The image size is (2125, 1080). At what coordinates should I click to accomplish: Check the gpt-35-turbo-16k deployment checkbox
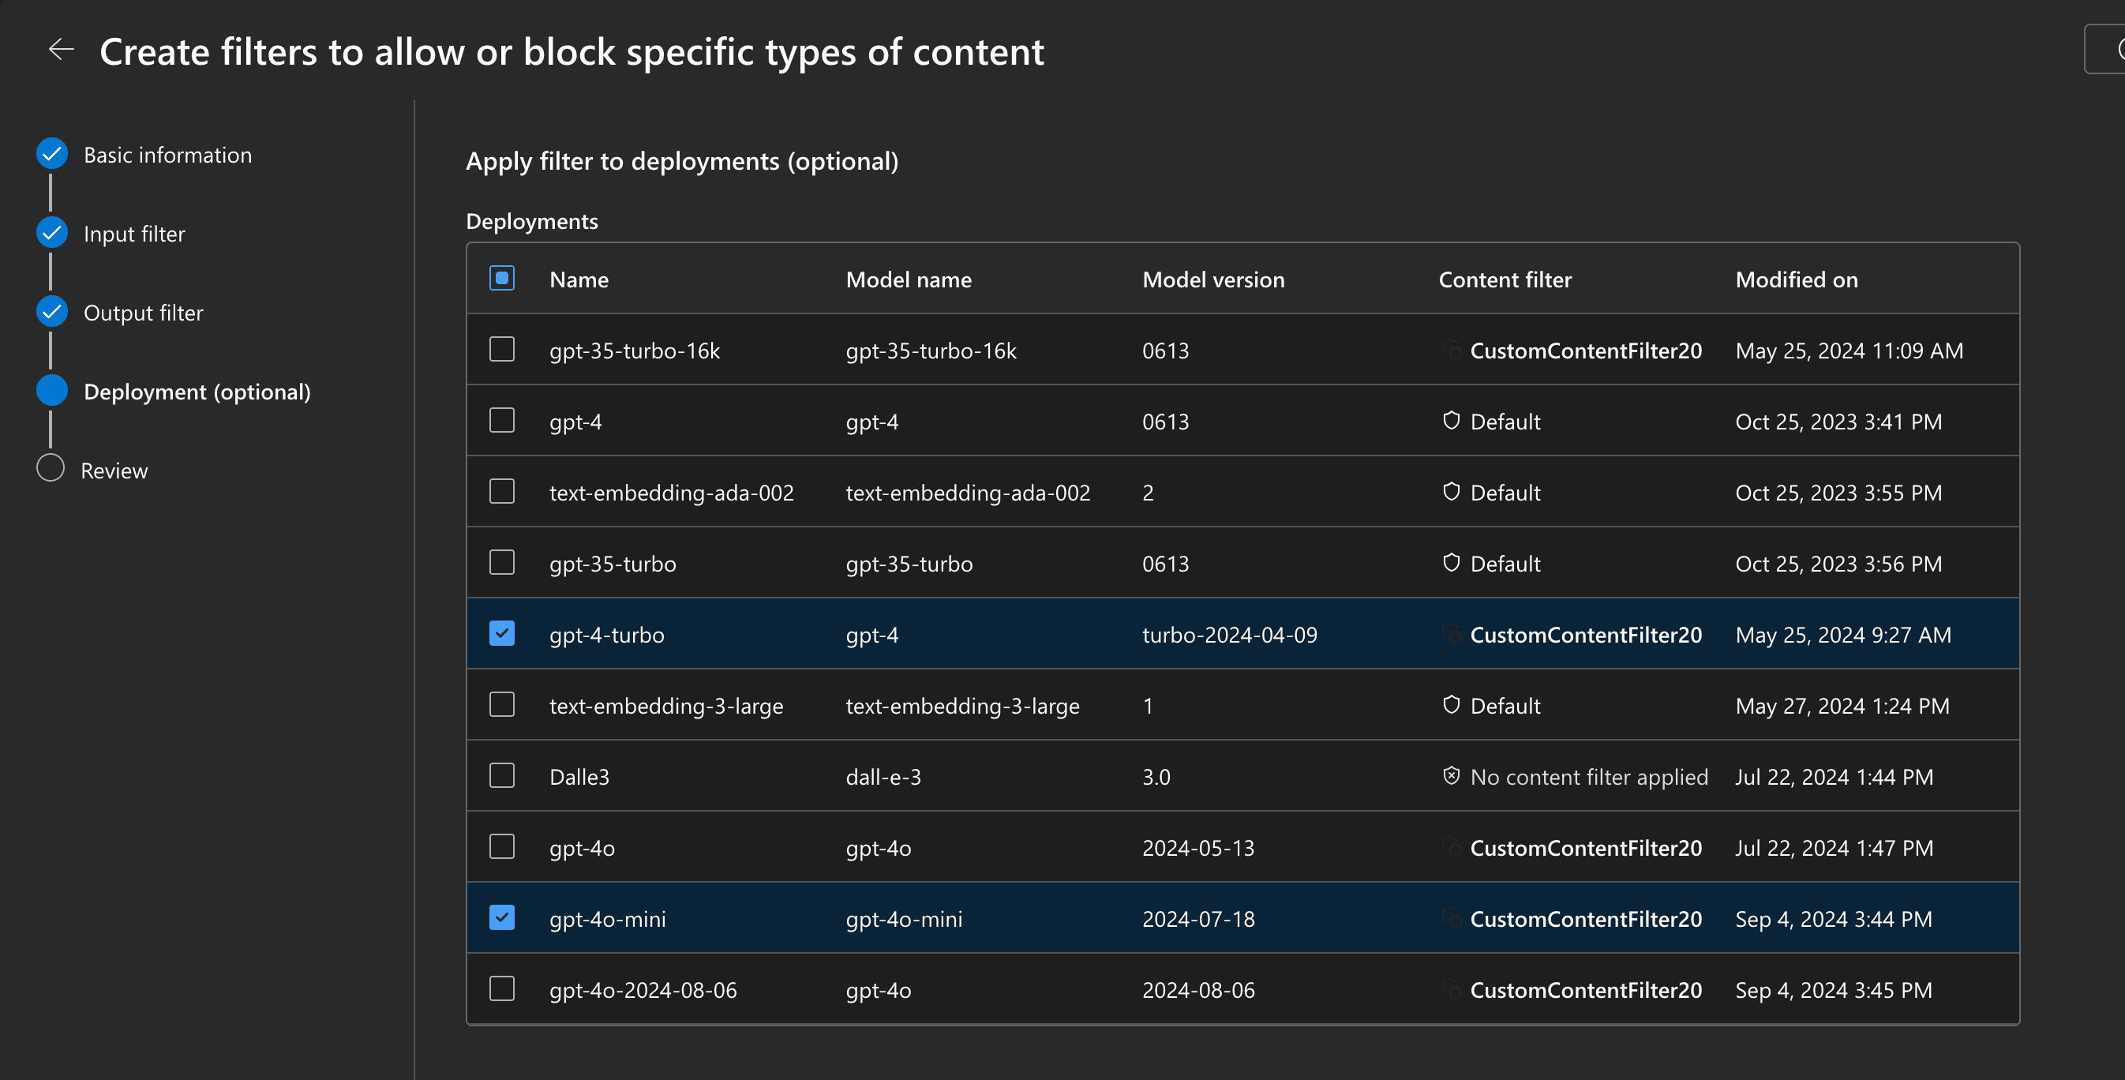[x=501, y=349]
